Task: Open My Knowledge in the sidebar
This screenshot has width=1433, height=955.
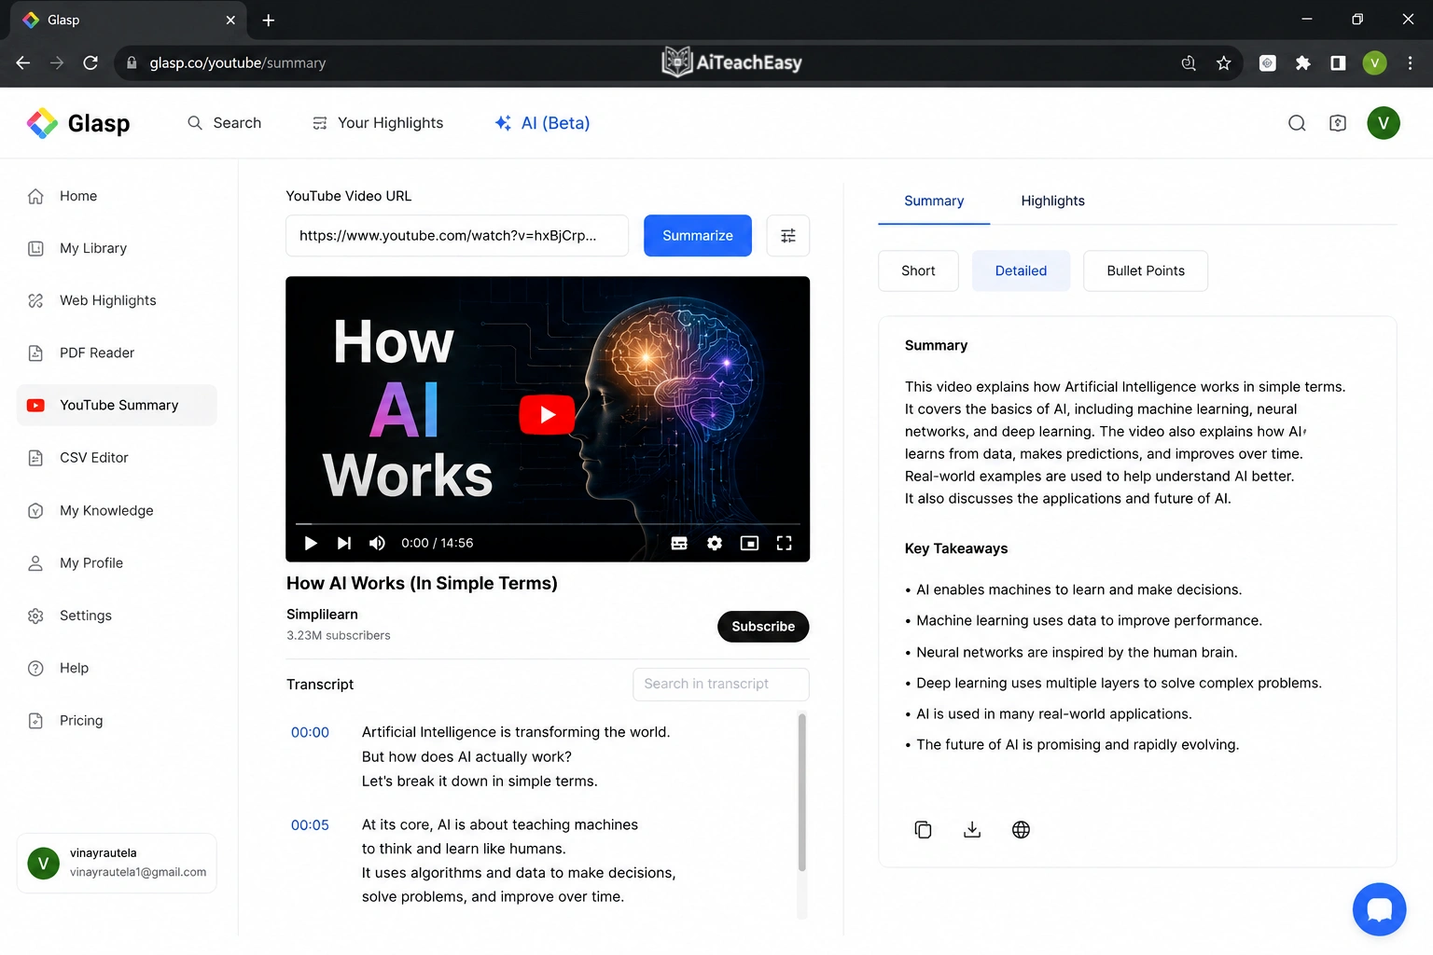Action: (x=117, y=510)
